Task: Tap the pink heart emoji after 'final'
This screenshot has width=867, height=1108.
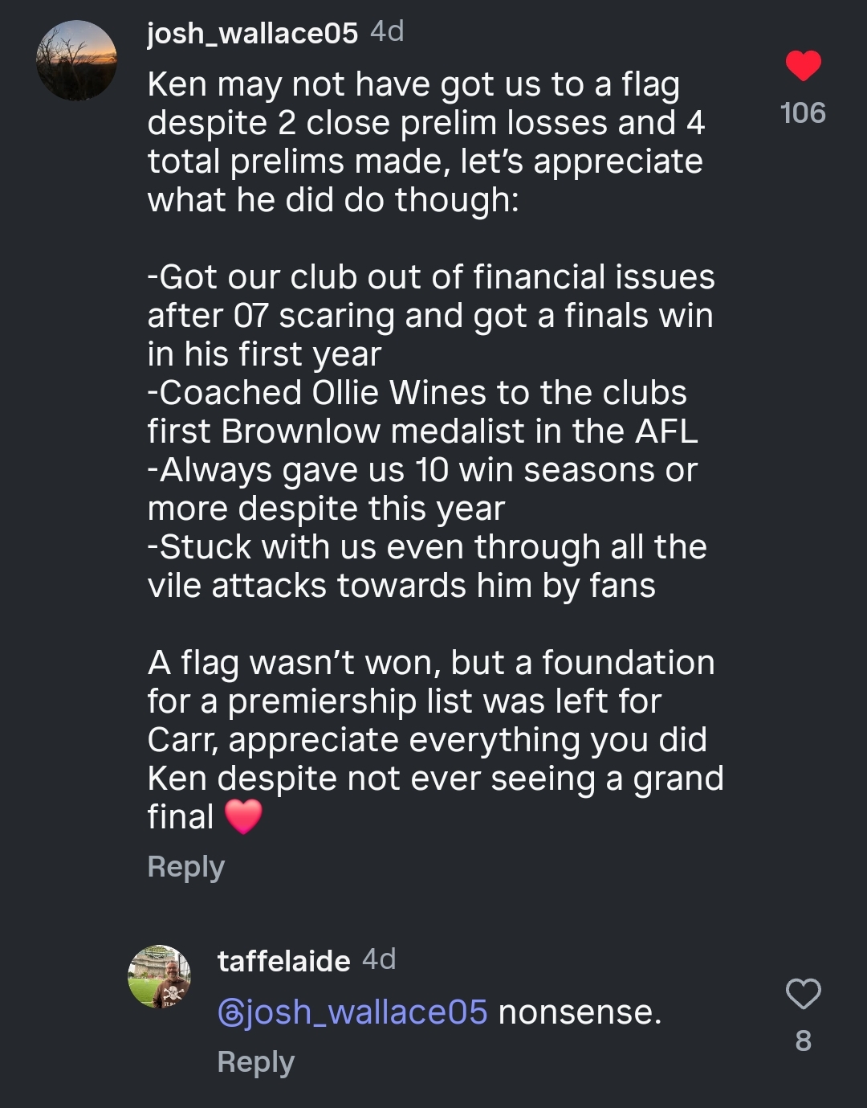Action: (x=243, y=817)
